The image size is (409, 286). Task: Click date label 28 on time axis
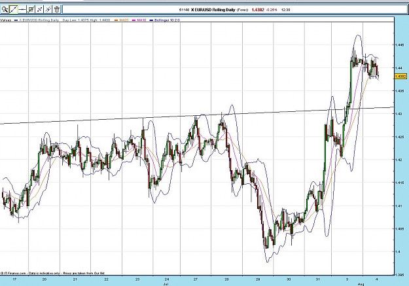pyautogui.click(x=226, y=279)
